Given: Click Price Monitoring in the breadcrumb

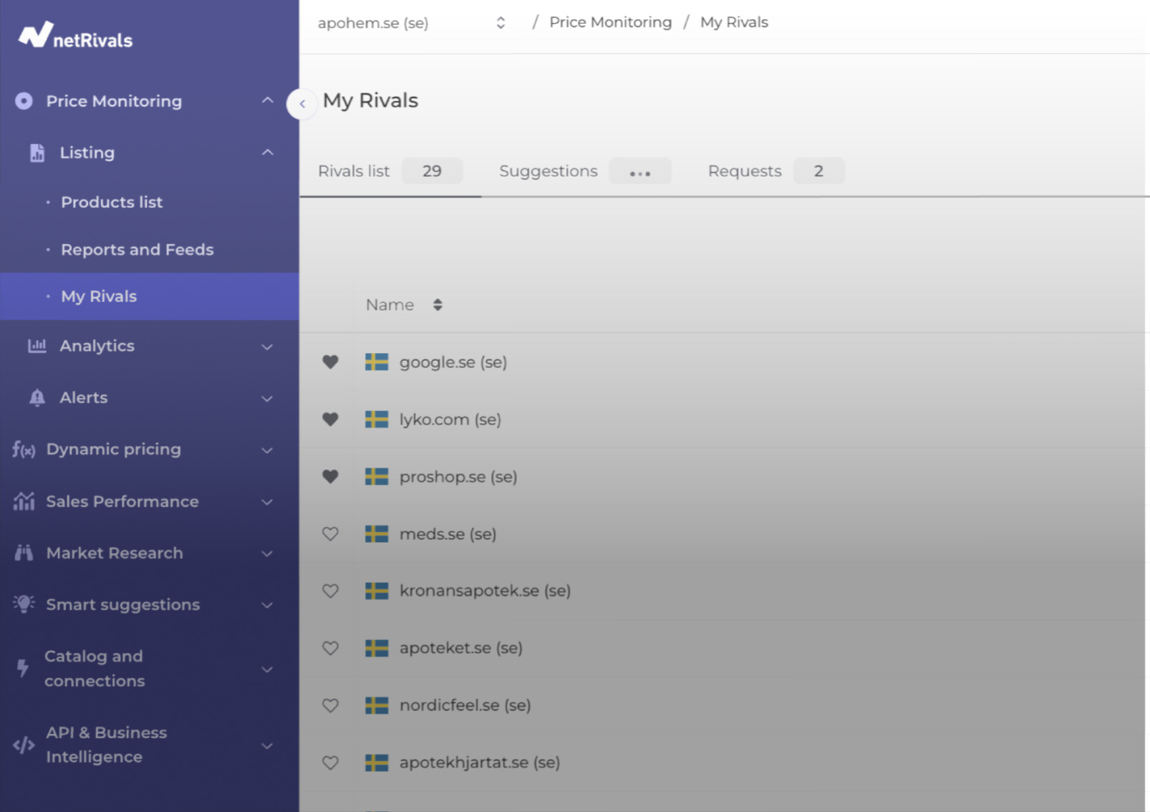Looking at the screenshot, I should (x=610, y=22).
